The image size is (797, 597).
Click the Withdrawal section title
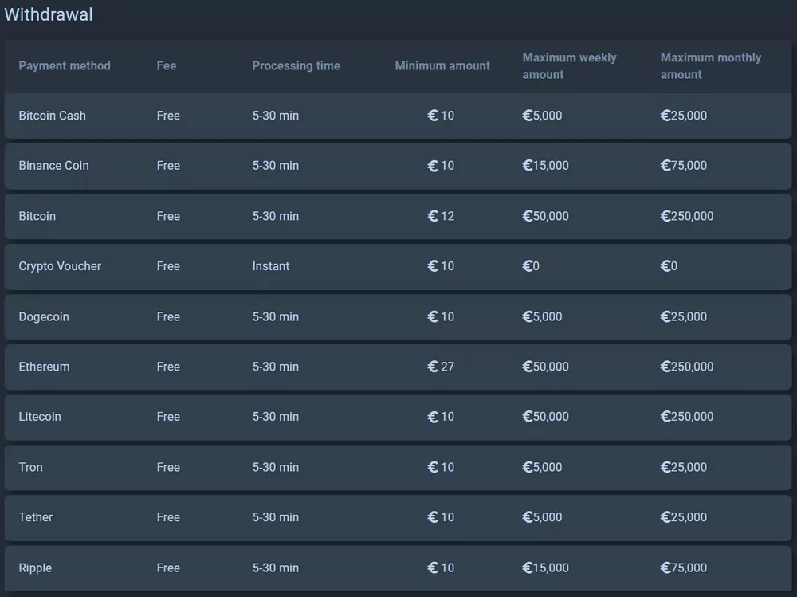click(x=49, y=14)
